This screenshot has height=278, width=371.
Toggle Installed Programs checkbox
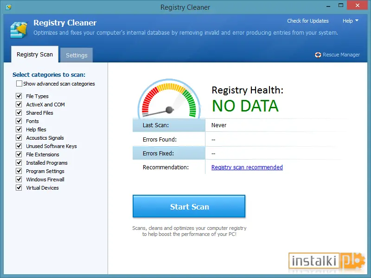click(19, 163)
